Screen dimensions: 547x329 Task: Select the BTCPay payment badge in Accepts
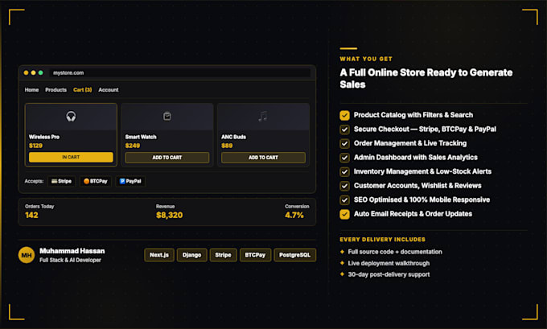95,181
